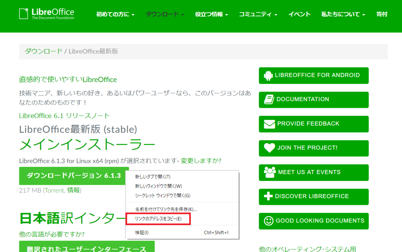Click the LibreOffice最新版 (stable) heading

click(78, 129)
